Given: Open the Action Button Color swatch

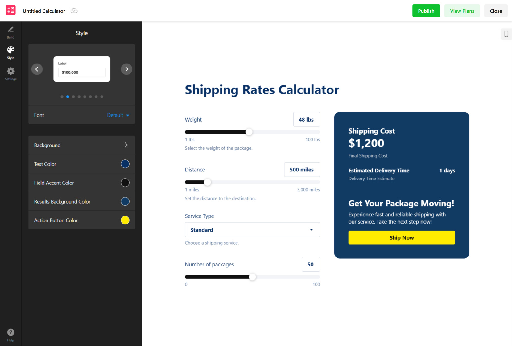Looking at the screenshot, I should click(125, 220).
